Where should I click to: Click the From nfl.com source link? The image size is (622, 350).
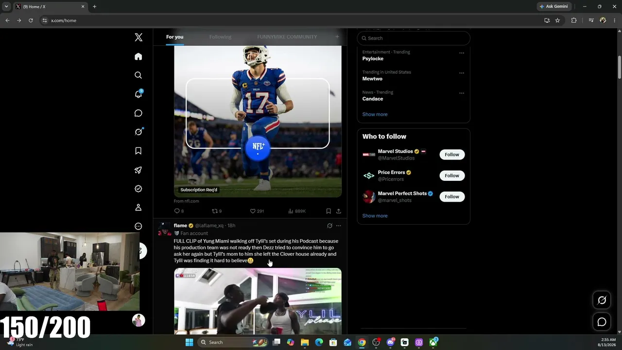(186, 201)
